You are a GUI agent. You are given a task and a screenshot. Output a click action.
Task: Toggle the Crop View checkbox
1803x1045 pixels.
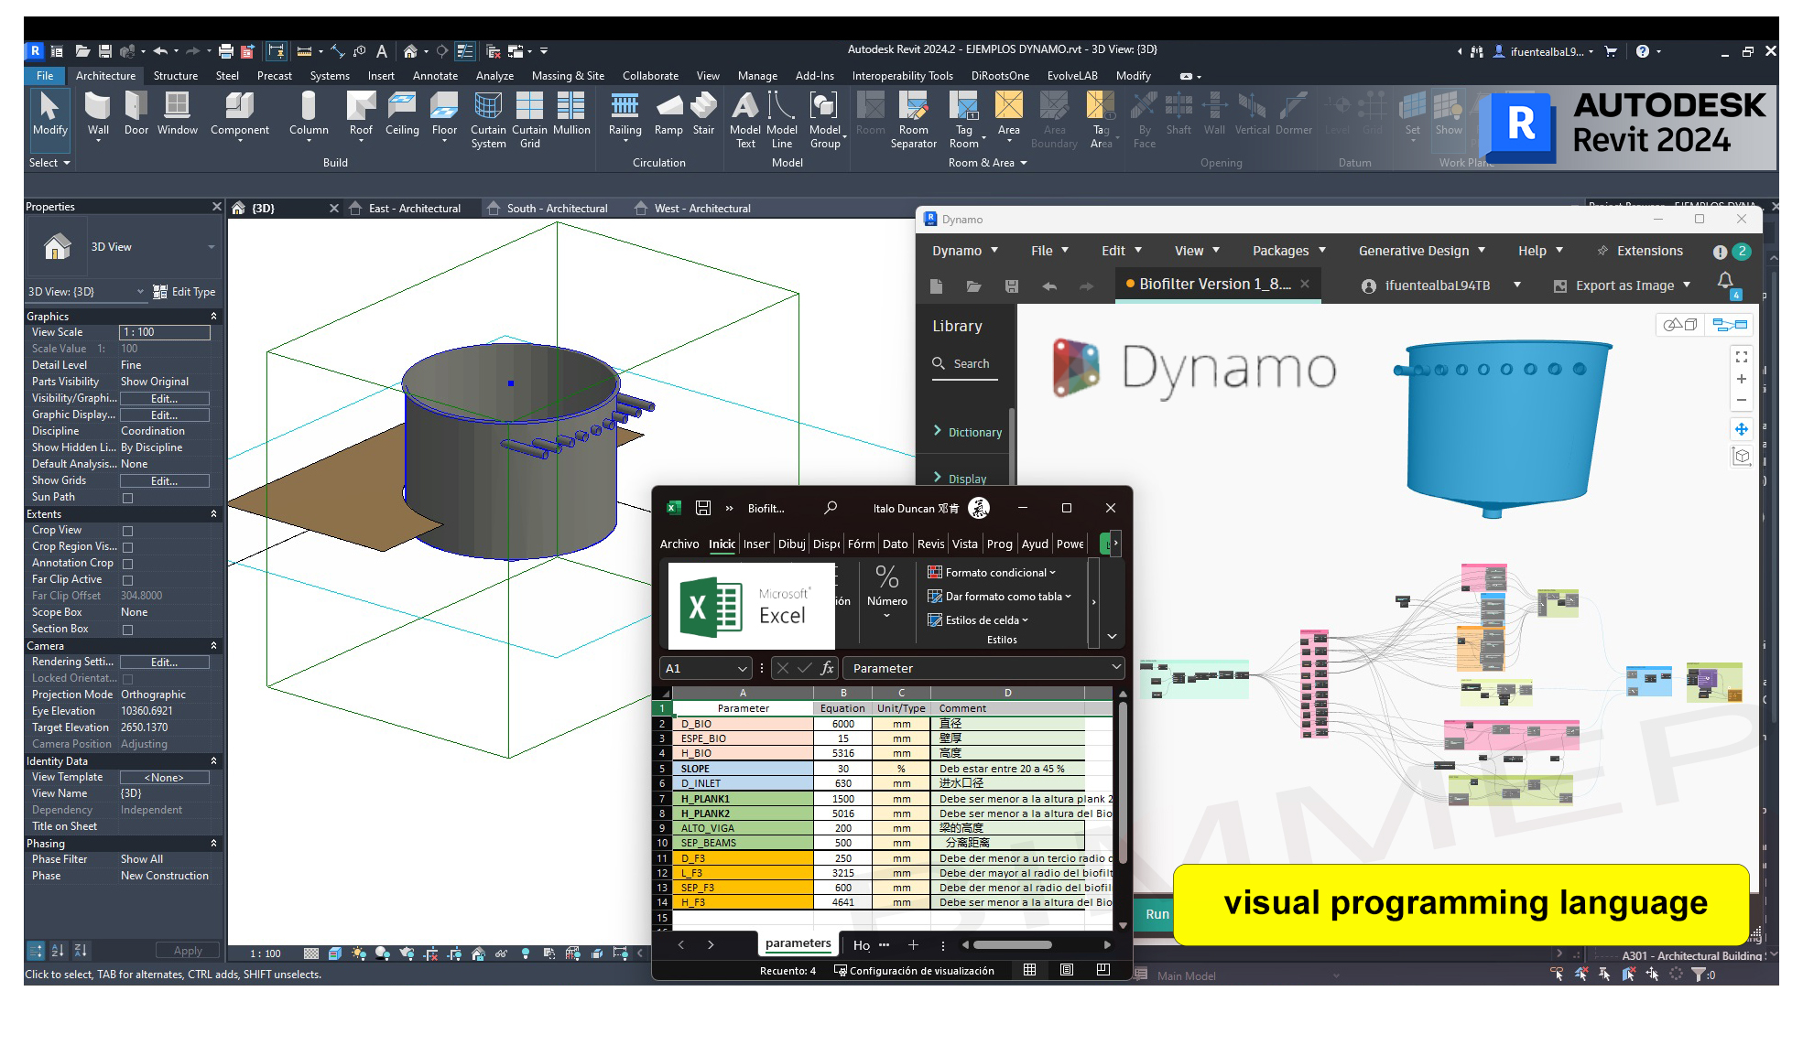(128, 531)
